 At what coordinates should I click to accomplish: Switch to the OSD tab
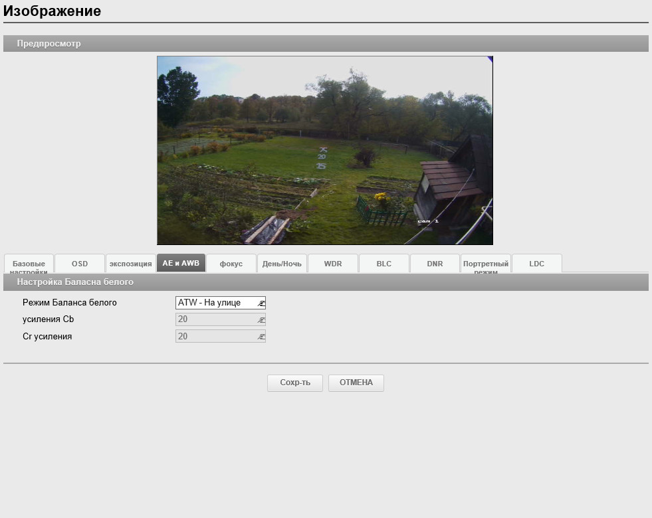[x=79, y=264]
